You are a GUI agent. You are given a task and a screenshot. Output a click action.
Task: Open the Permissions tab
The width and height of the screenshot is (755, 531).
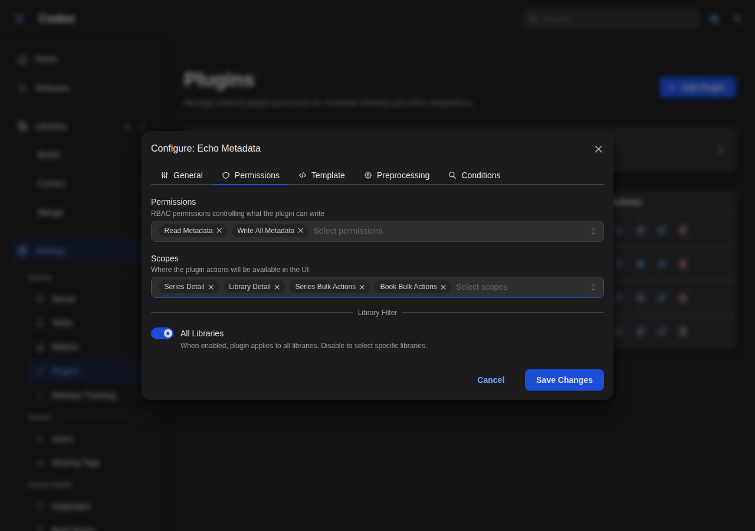pyautogui.click(x=251, y=175)
